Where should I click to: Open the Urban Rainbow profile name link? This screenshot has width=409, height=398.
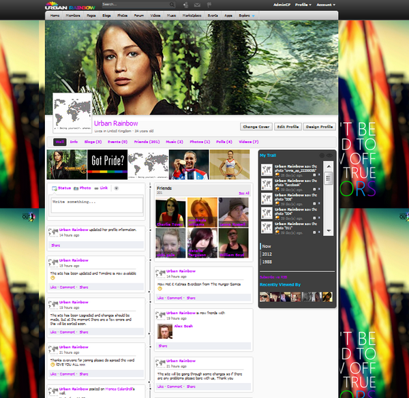pyautogui.click(x=116, y=123)
